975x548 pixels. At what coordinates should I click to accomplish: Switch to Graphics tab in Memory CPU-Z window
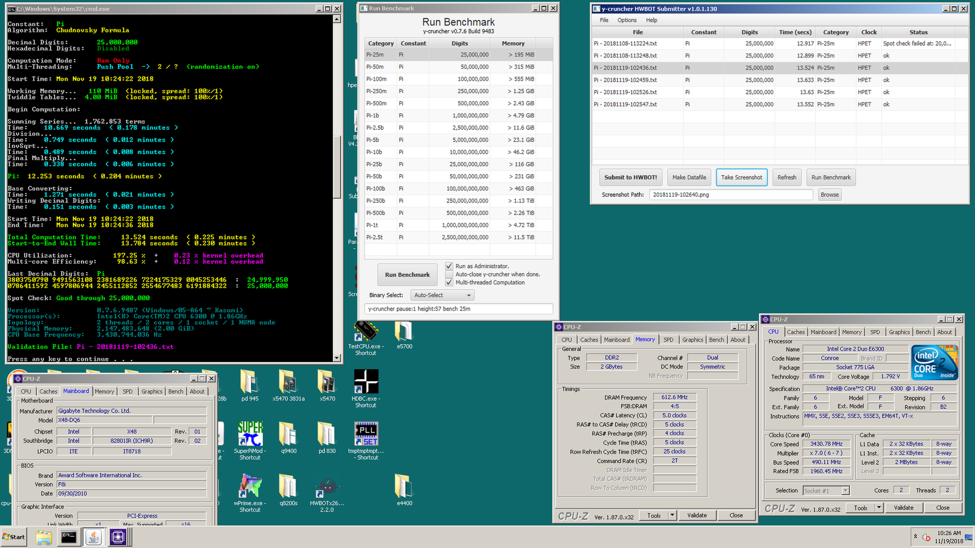coord(693,340)
